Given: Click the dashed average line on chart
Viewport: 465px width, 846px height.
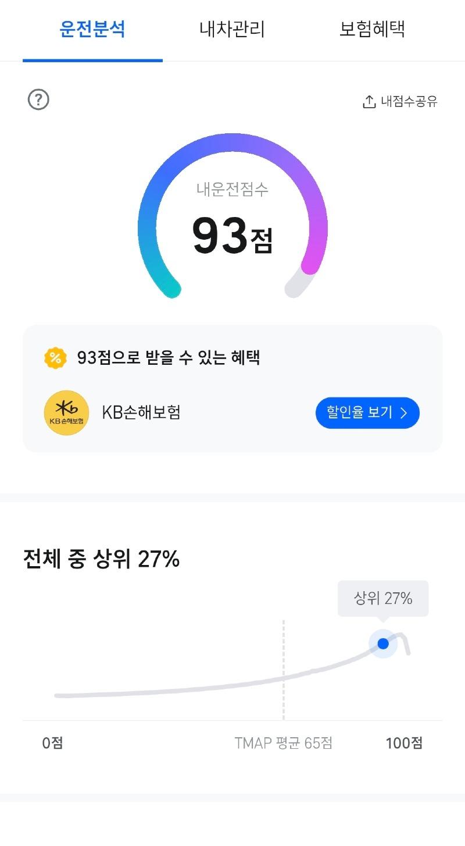Looking at the screenshot, I should (283, 670).
